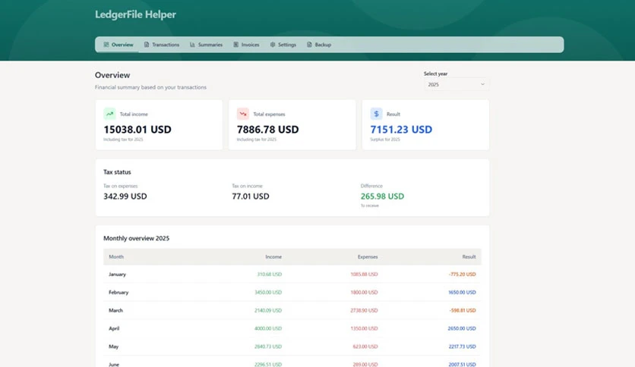Click January result -775.20 USD

pyautogui.click(x=462, y=274)
